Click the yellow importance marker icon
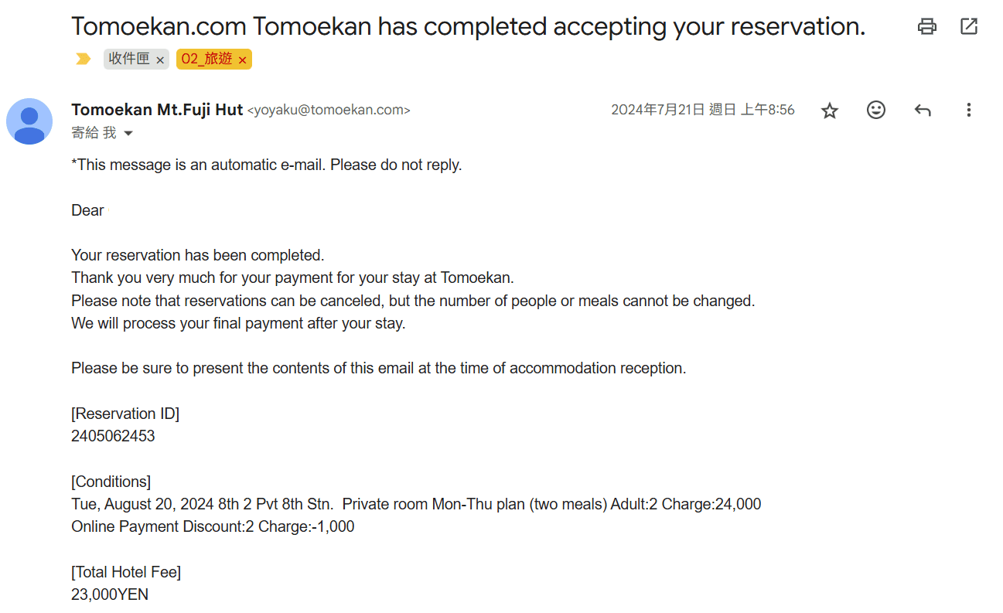This screenshot has width=1003, height=613. point(84,60)
